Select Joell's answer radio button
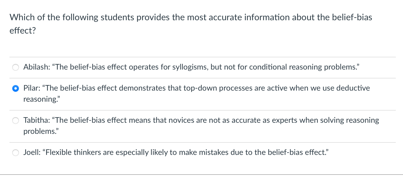This screenshot has height=179, width=403. (16, 153)
